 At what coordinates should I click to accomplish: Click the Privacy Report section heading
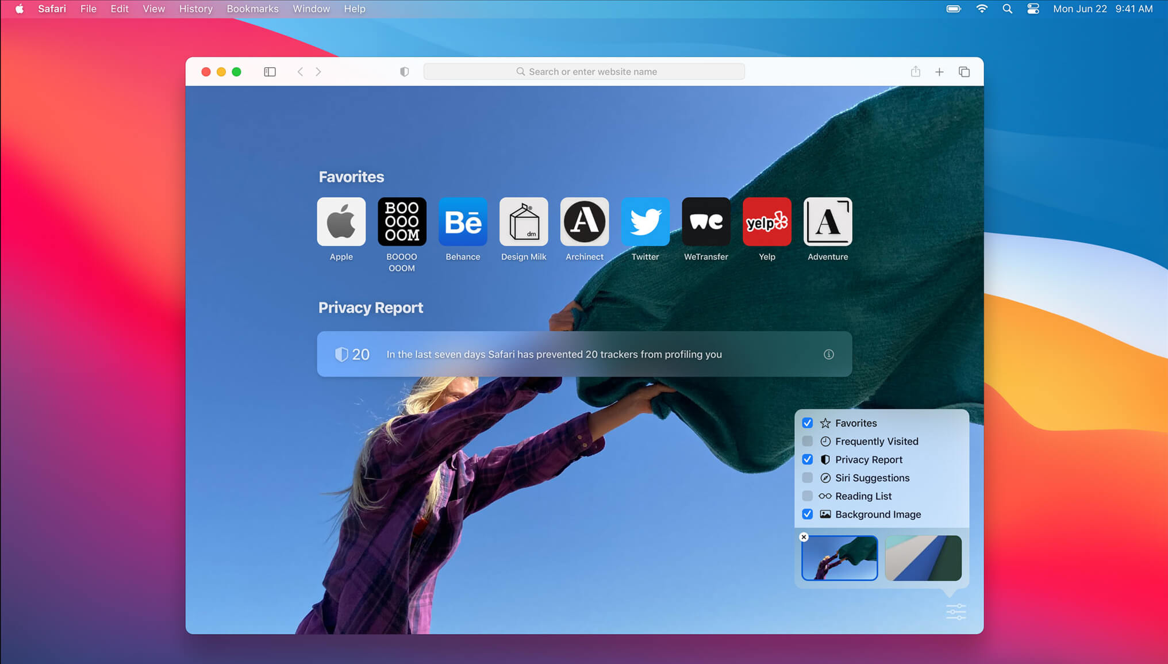(371, 308)
